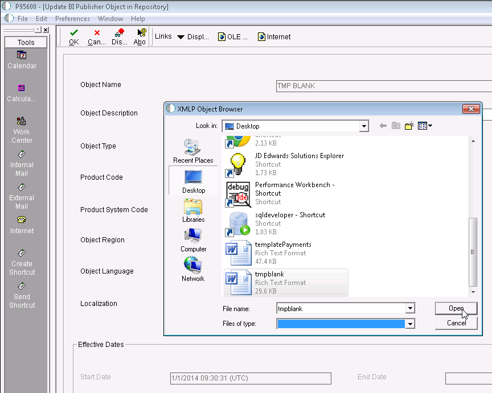This screenshot has height=393, width=492.
Task: Click the End Date field
Action: click(469, 378)
